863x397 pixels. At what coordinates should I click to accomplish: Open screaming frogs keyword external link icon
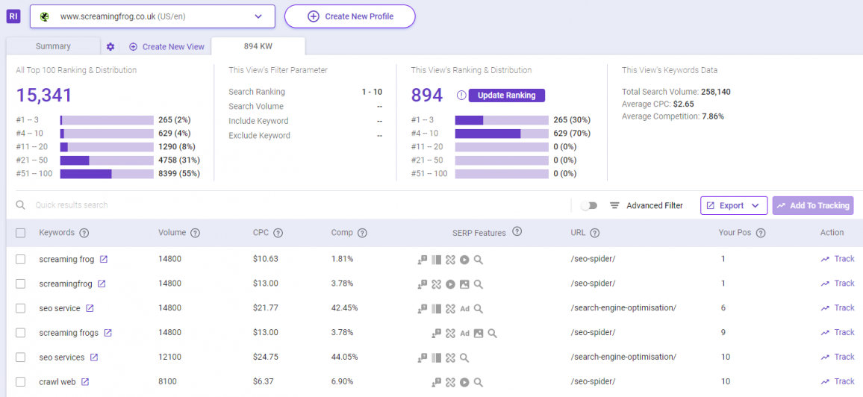click(108, 333)
